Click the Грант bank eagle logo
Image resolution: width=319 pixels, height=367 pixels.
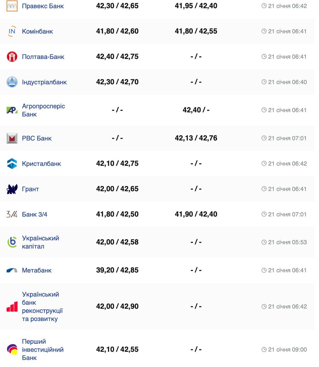click(12, 189)
